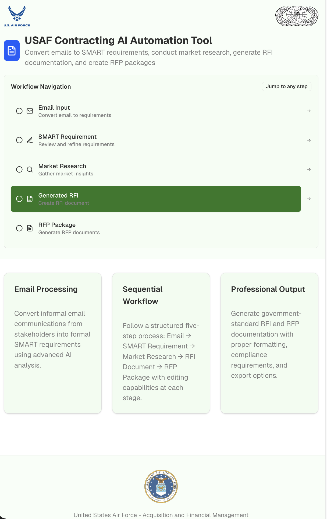This screenshot has width=327, height=519.
Task: Click the Department of the Air Force seal
Action: click(x=161, y=486)
